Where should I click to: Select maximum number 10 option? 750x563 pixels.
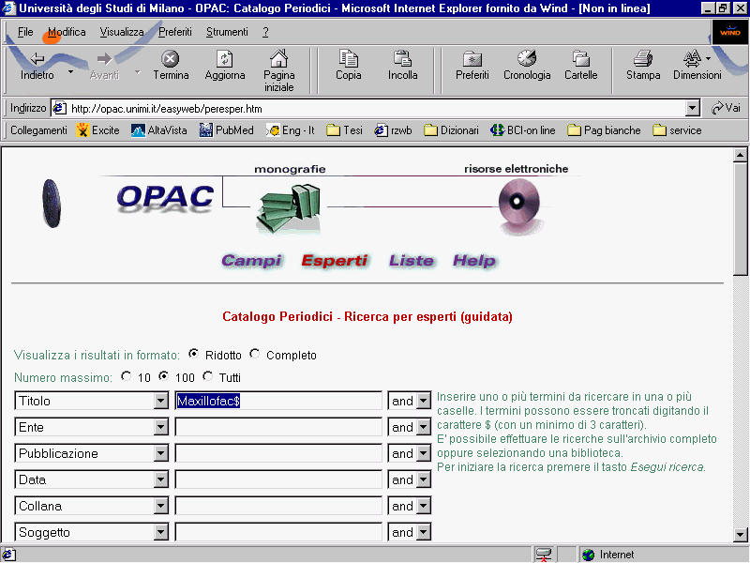coord(127,376)
